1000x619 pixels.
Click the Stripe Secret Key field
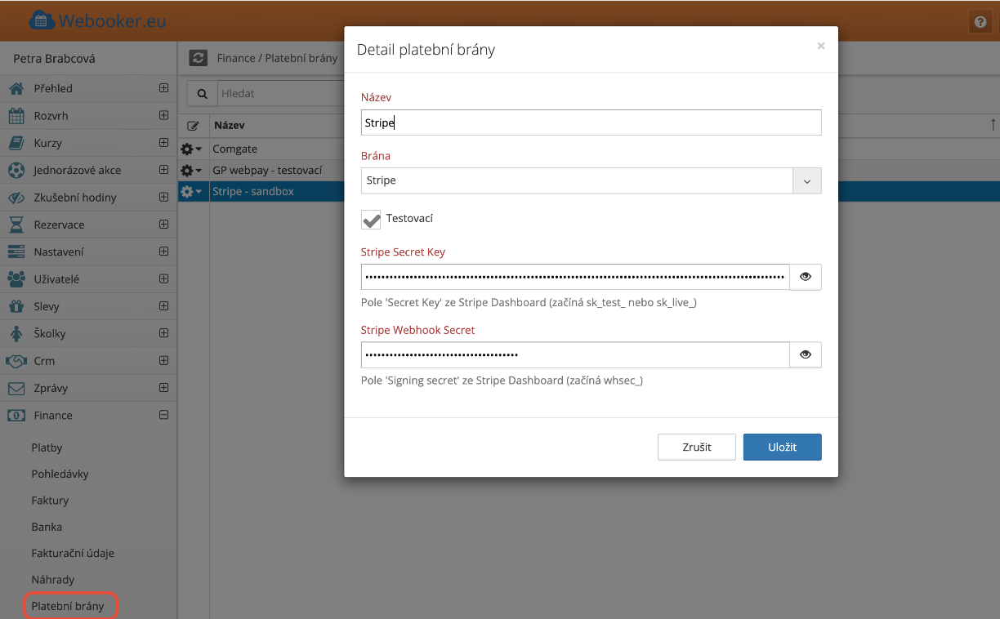point(575,277)
